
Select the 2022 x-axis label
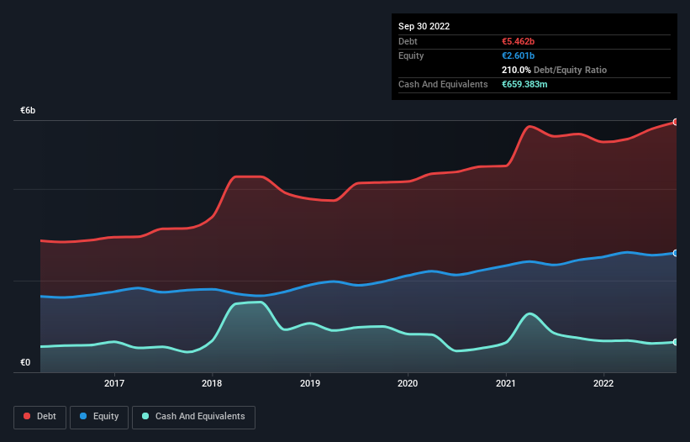click(603, 383)
